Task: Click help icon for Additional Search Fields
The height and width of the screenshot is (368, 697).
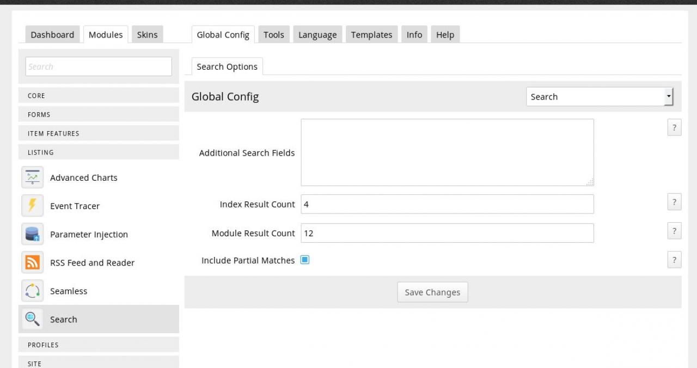Action: [x=674, y=128]
